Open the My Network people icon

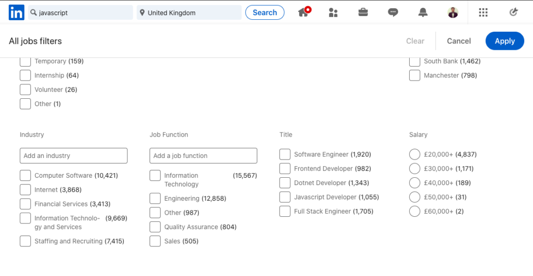tap(333, 12)
